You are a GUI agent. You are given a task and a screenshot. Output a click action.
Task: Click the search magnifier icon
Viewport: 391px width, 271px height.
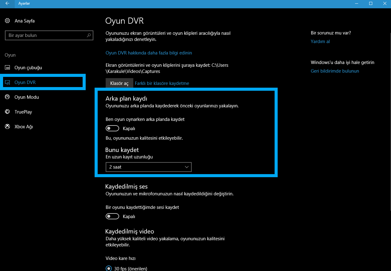(x=89, y=35)
